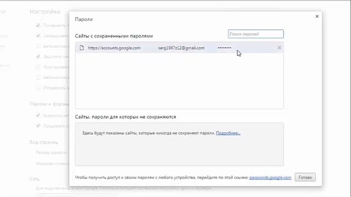This screenshot has height=197, width=351.
Task: Toggle the Предлагать checkbox under Пароли и формы
Action: [x=38, y=126]
